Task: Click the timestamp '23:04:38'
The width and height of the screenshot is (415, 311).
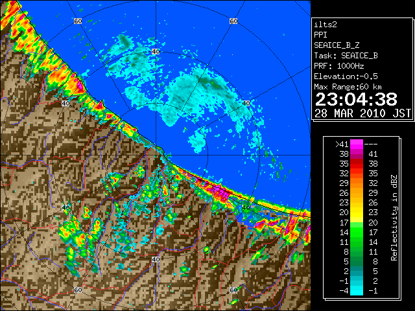Action: pyautogui.click(x=356, y=99)
